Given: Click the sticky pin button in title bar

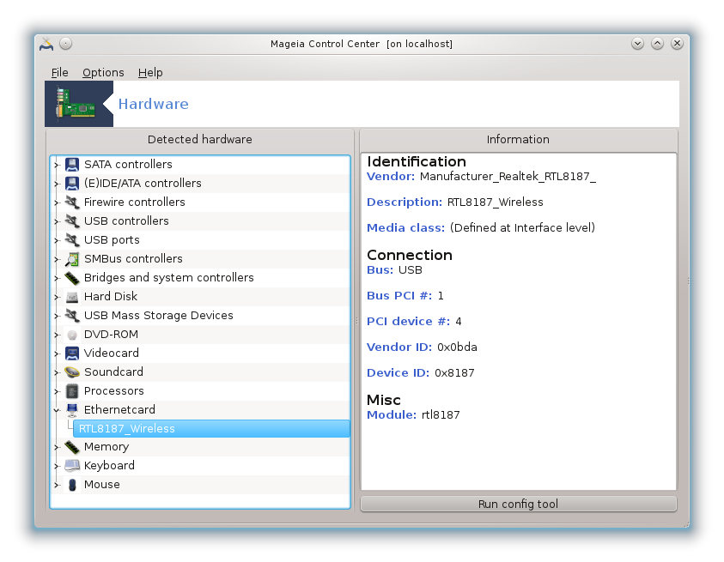Looking at the screenshot, I should 65,44.
